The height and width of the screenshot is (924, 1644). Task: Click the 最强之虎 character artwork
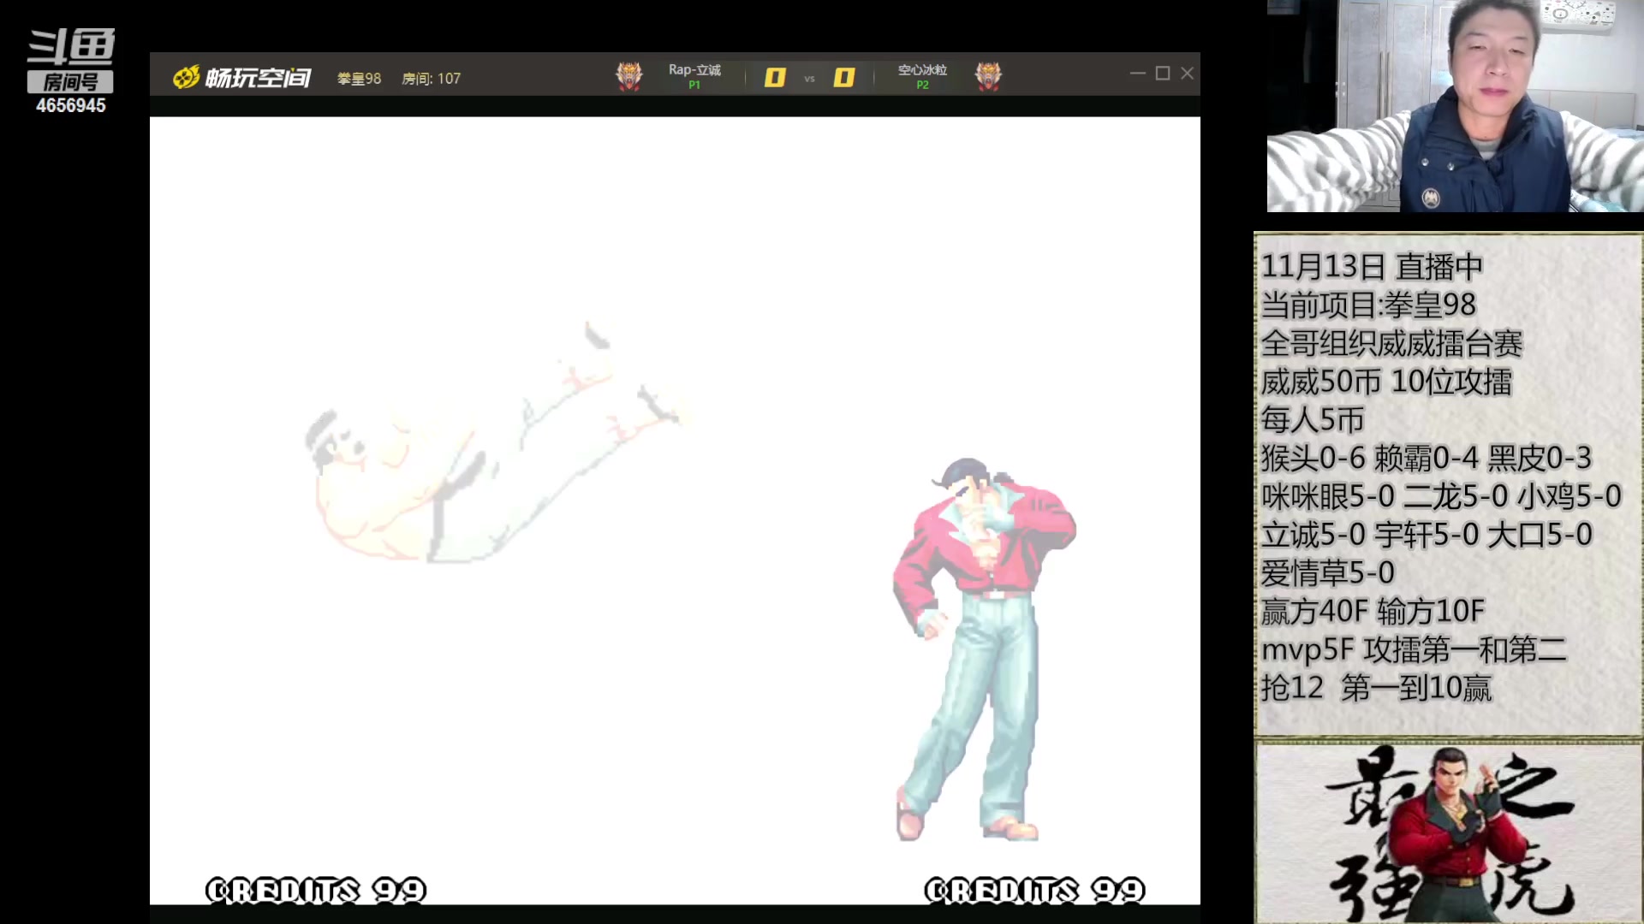point(1449,832)
